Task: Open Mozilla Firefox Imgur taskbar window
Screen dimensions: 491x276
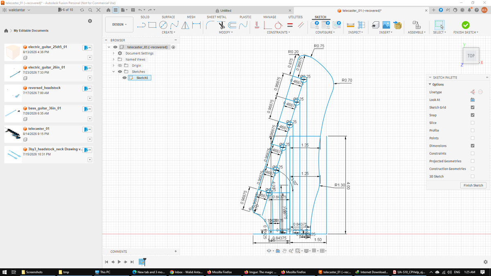Action: pos(260,272)
